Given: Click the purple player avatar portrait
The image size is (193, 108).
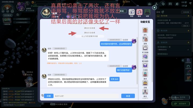Looking at the screenshot, I should coord(21,7).
